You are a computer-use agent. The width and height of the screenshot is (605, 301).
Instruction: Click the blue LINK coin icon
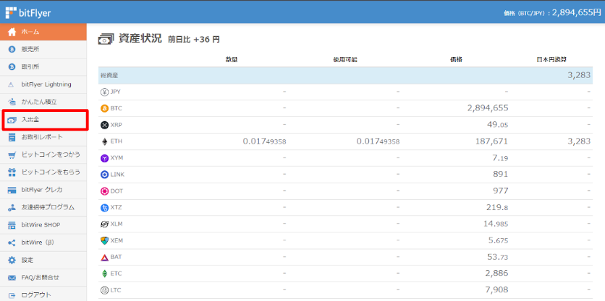coord(104,175)
